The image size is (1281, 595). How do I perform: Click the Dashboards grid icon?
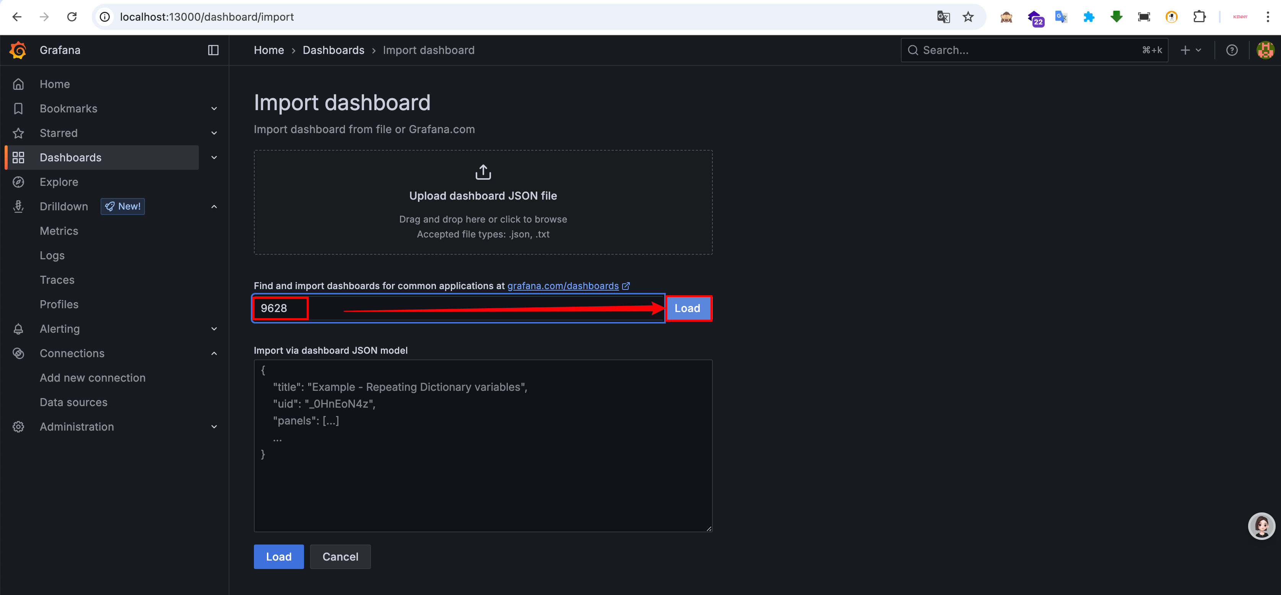click(18, 157)
